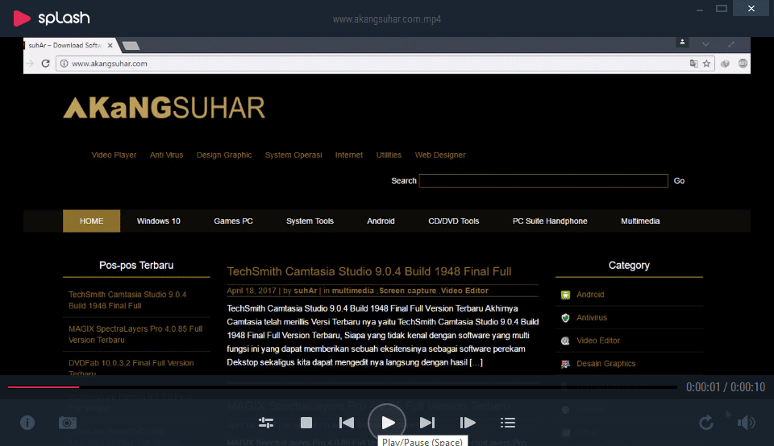This screenshot has width=774, height=446.
Task: Click the site info icon in address bar
Action: 64,64
